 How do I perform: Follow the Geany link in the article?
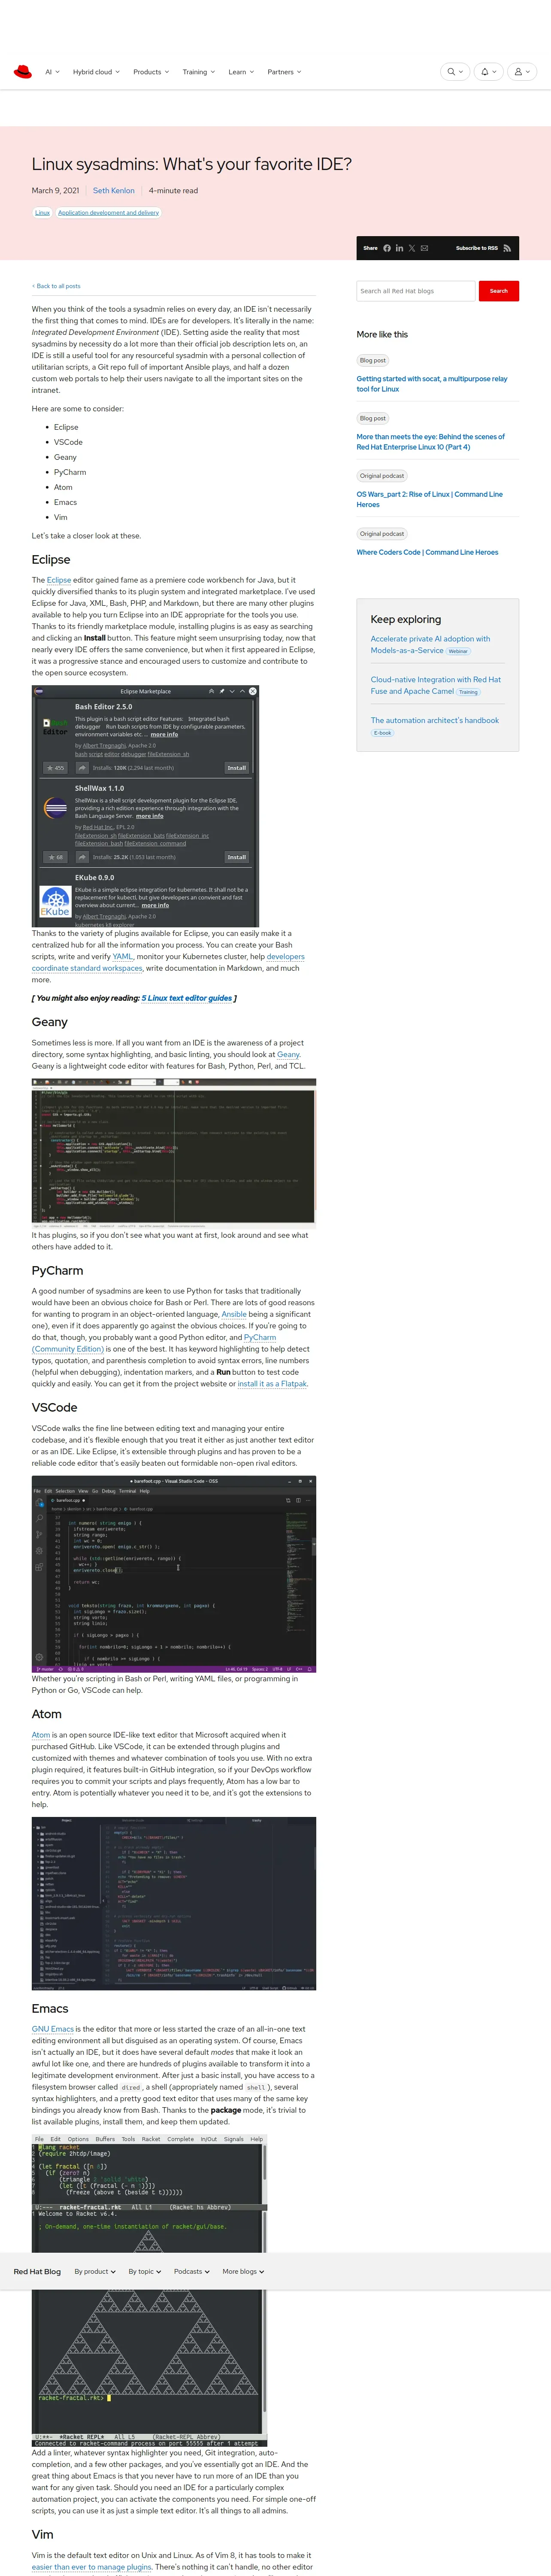point(288,1054)
